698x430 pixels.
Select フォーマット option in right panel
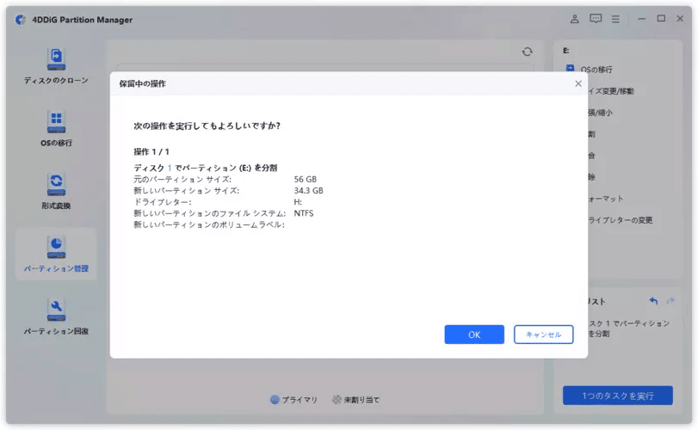[605, 199]
